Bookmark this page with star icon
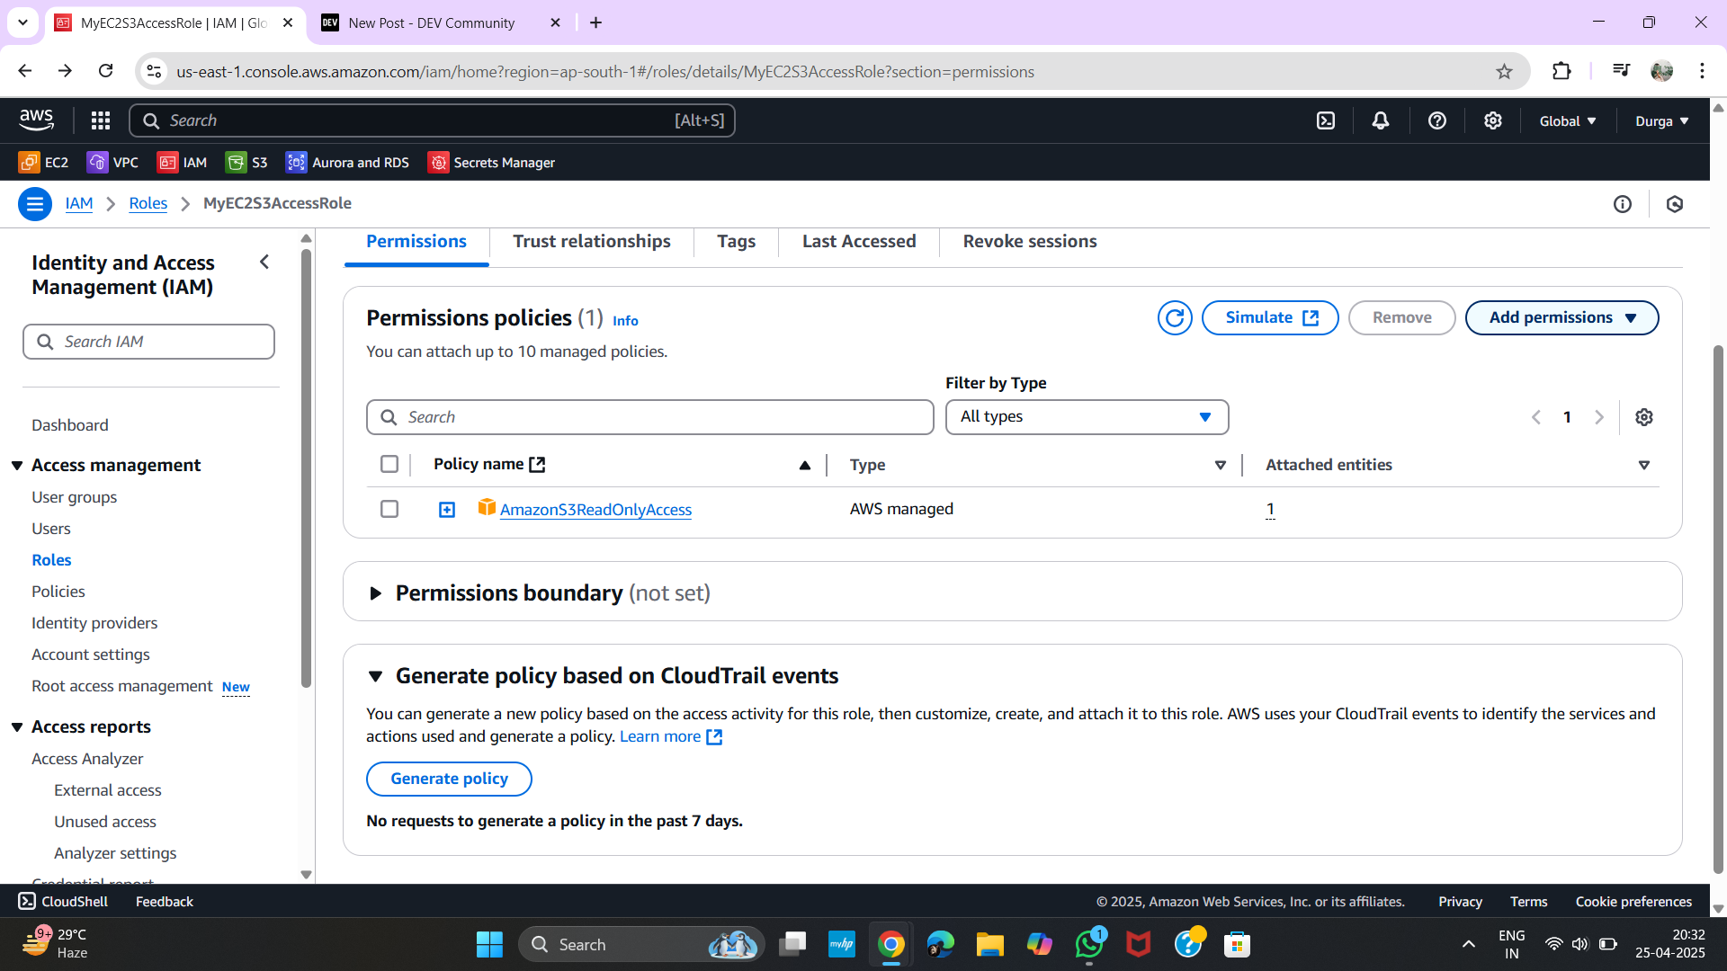Image resolution: width=1727 pixels, height=971 pixels. [x=1504, y=71]
